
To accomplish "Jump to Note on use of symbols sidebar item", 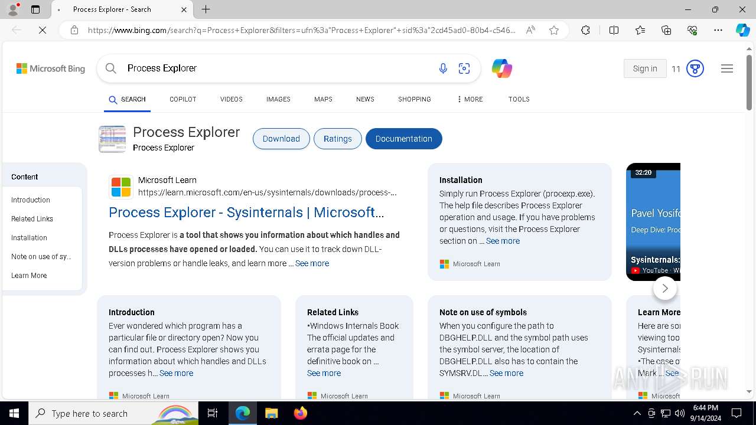I will coord(41,257).
